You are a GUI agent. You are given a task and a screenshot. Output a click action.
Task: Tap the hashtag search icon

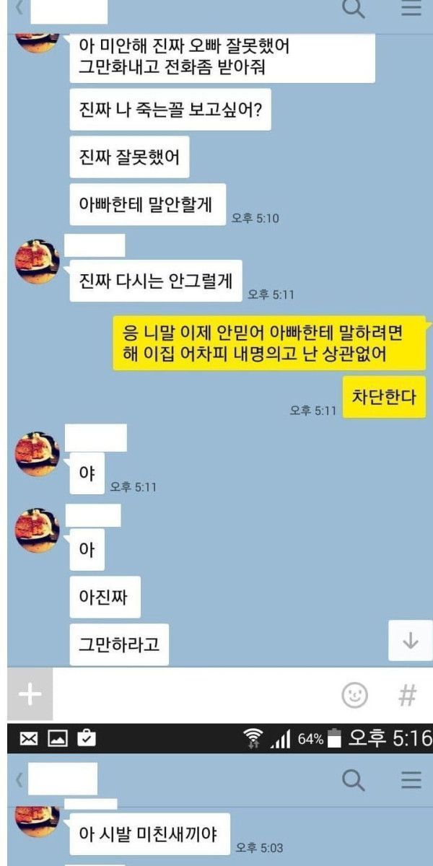[x=408, y=696]
